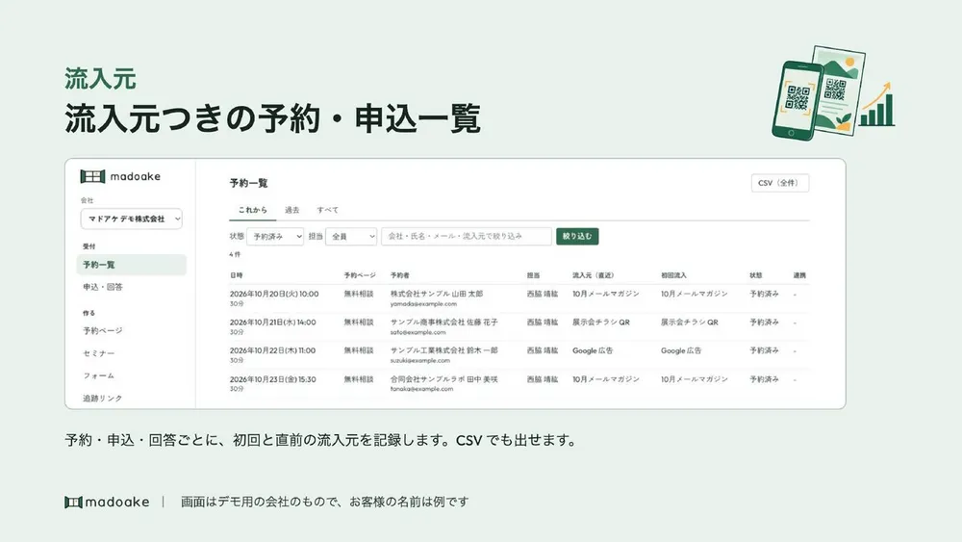Click tanaka@example.com email

click(421, 389)
